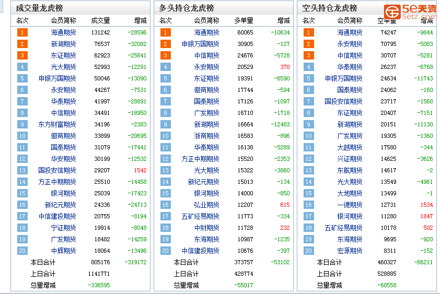The image size is (440, 294).
Task: Select rank 15 badge in 空头持仓龙虎榜
Action: coord(309,194)
